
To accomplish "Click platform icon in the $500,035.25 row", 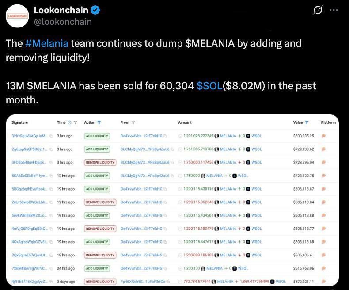I will coord(324,136).
